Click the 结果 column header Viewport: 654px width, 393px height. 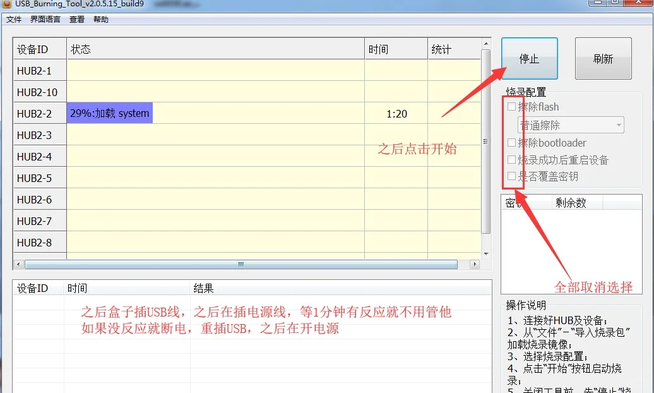tap(340, 288)
